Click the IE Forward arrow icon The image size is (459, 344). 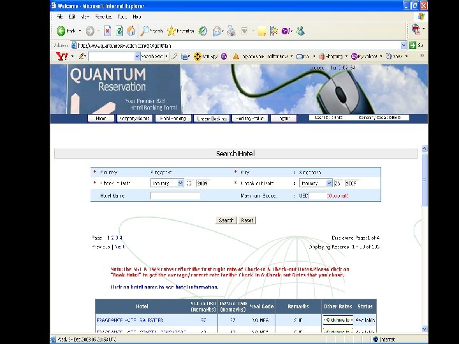click(90, 31)
